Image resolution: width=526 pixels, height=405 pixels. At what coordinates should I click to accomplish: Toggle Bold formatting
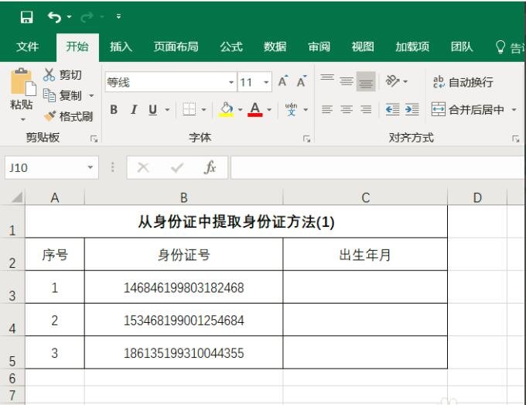(114, 109)
